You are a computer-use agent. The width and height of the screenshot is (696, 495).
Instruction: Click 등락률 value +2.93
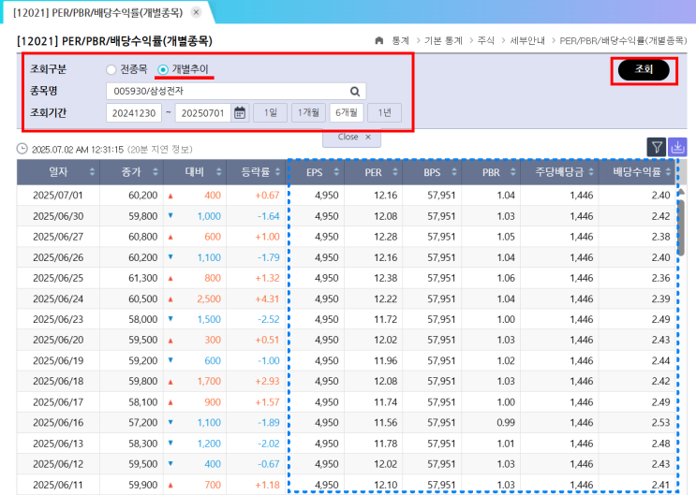[x=267, y=381]
